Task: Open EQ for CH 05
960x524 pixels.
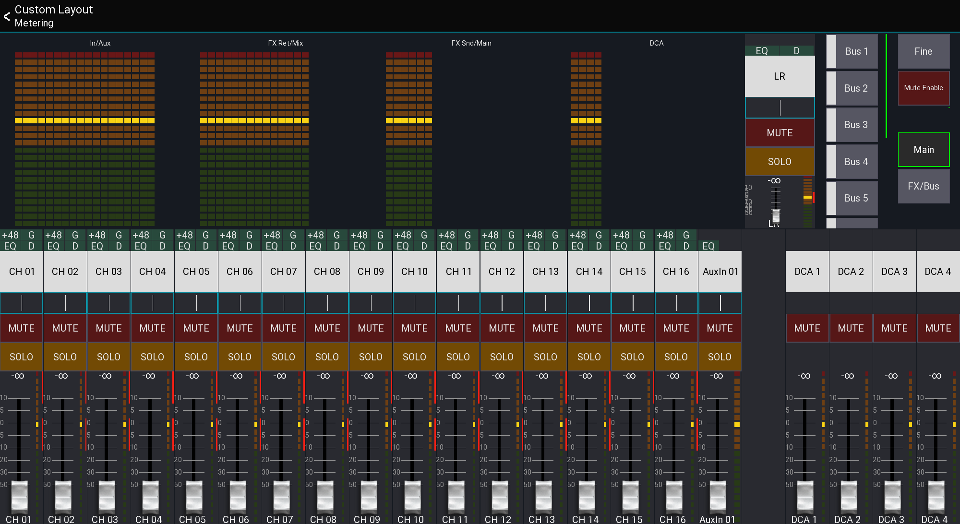Action: click(x=184, y=246)
